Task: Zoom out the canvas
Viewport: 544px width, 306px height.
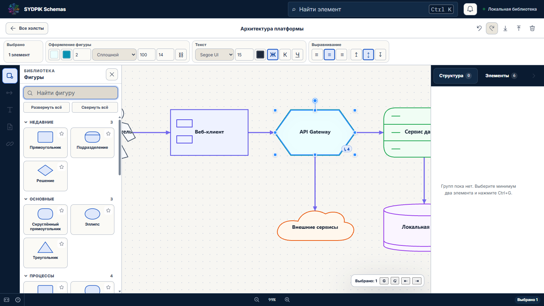Action: click(x=257, y=300)
